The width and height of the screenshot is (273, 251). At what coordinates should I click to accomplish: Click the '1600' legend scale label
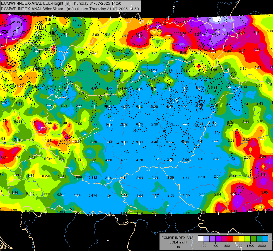(250, 246)
